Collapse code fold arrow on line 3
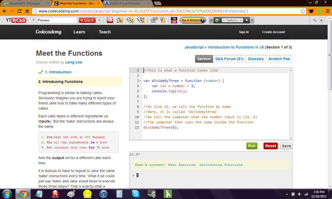This screenshot has height=199, width=332. (141, 81)
